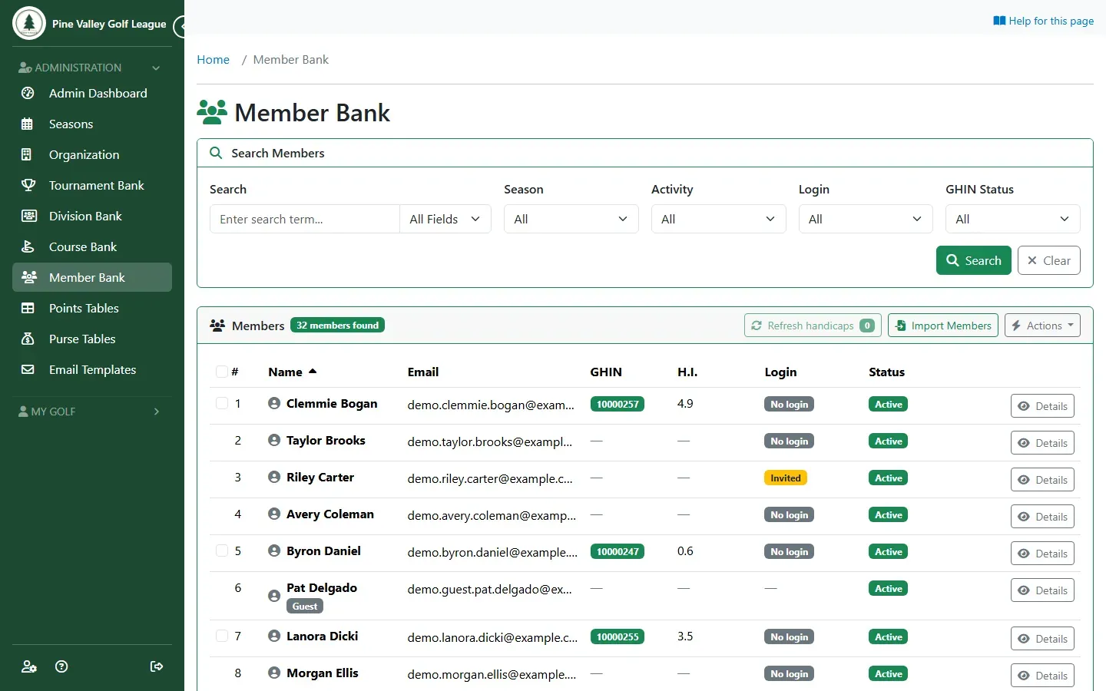The image size is (1106, 691).
Task: Click the Division Bank ID card icon
Action: coord(28,216)
